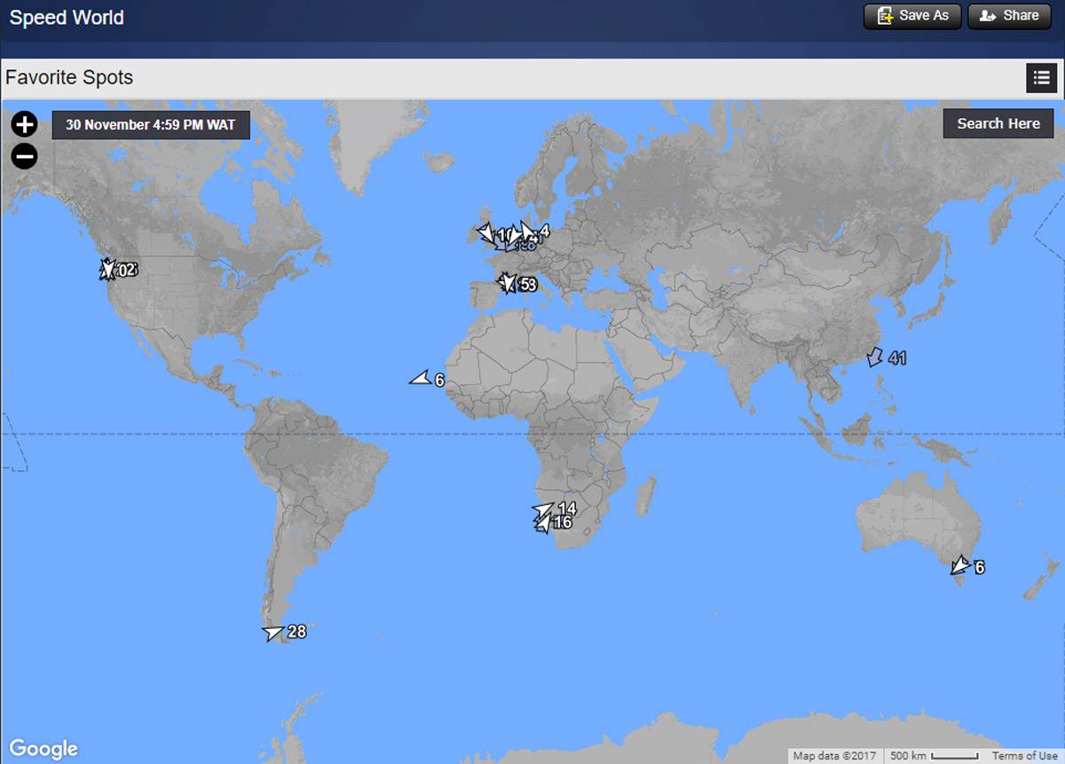
Task: Open the list menu icon beside Favorite Spots
Action: [1041, 78]
